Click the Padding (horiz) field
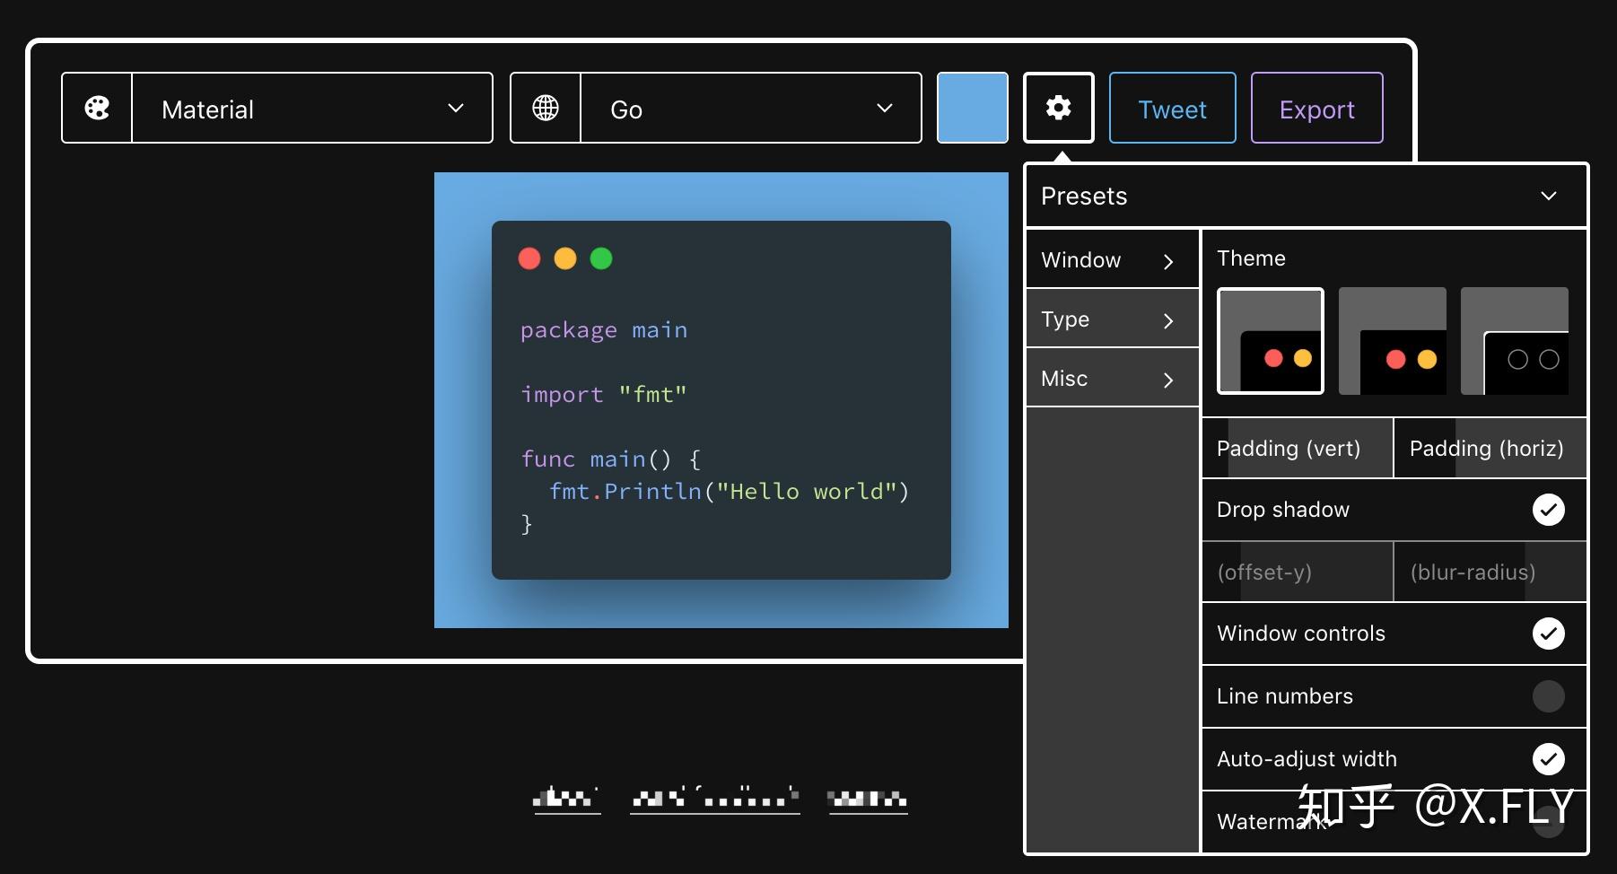Image resolution: width=1617 pixels, height=874 pixels. tap(1490, 448)
